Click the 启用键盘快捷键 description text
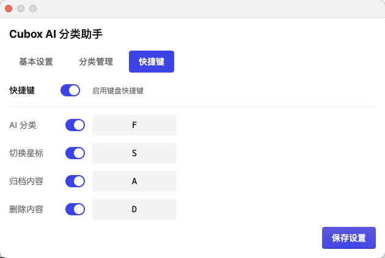 tap(118, 91)
